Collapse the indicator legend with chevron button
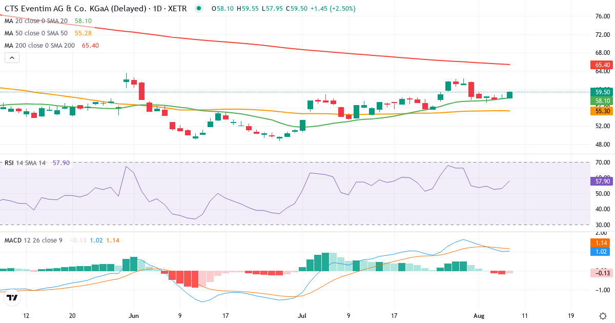This screenshot has height=323, width=615. point(12,58)
